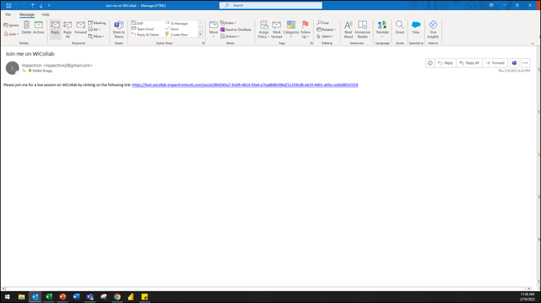Click the Zoom magnifier icon
The height and width of the screenshot is (303, 541).
pyautogui.click(x=399, y=27)
